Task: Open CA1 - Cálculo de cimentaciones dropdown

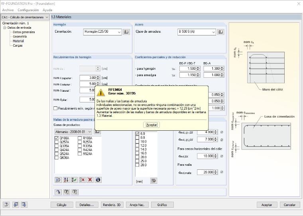Action: pos(25,17)
